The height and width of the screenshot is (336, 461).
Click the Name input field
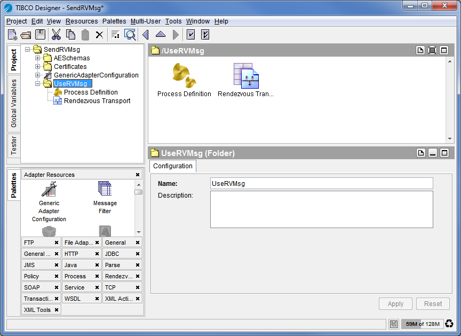pos(322,183)
